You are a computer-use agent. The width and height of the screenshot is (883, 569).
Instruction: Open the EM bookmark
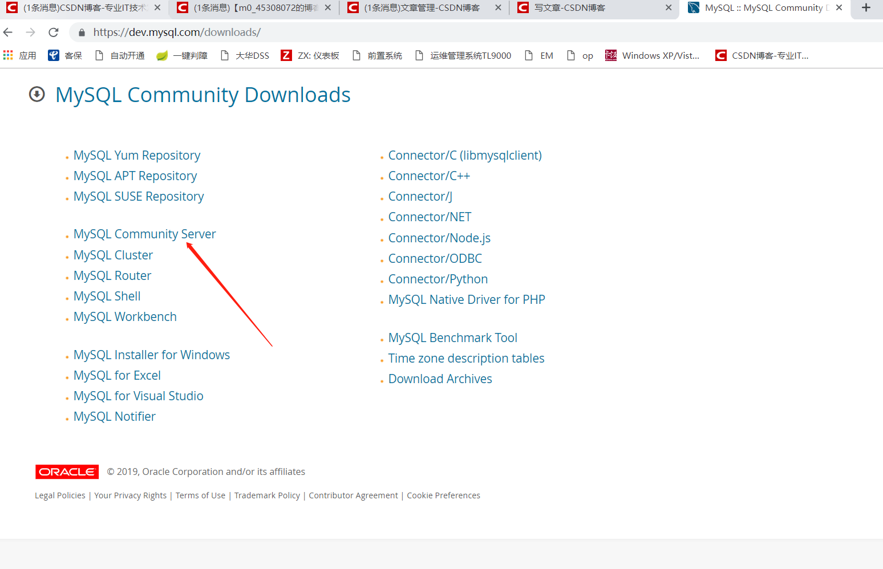click(x=539, y=55)
